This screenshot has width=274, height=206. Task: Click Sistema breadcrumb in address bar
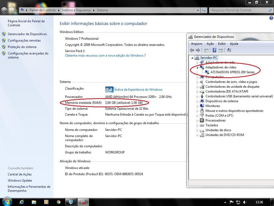(102, 10)
